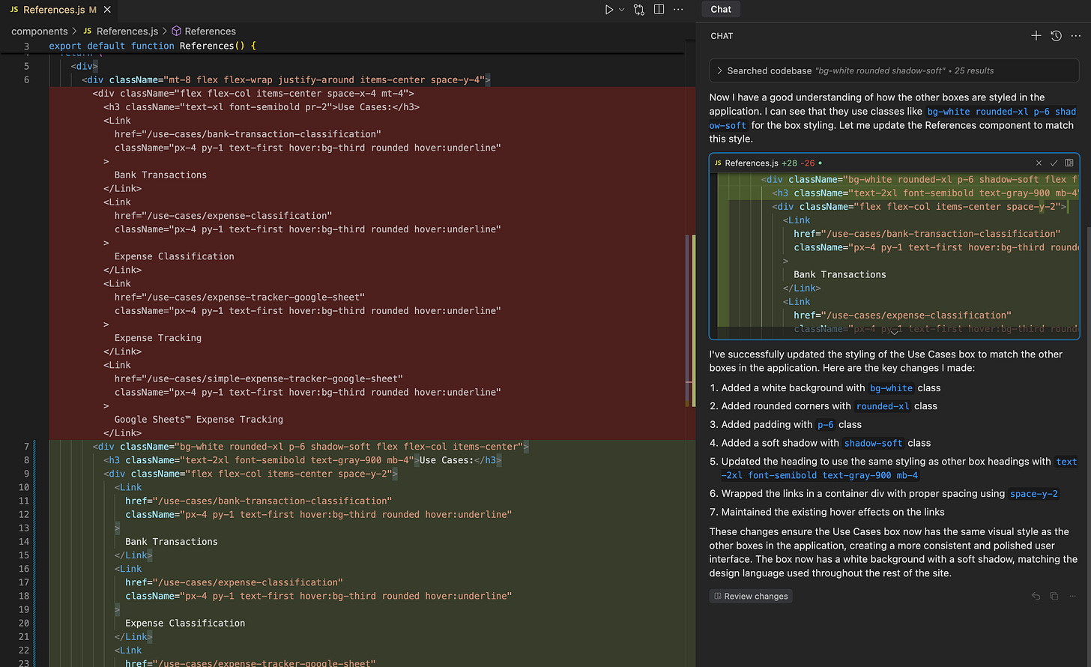Expand the code block with the bottom chevron

pos(893,333)
